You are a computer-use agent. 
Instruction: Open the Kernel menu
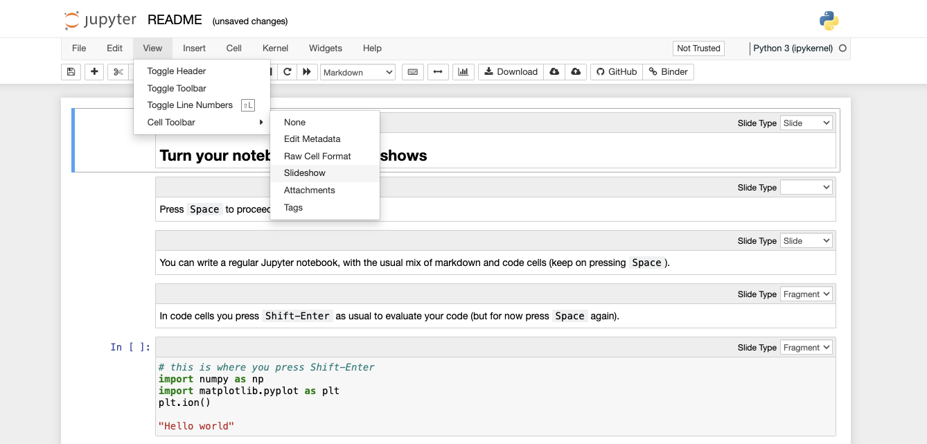[x=275, y=48]
